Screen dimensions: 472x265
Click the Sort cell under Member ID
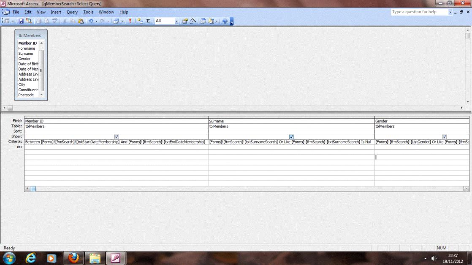[116, 131]
